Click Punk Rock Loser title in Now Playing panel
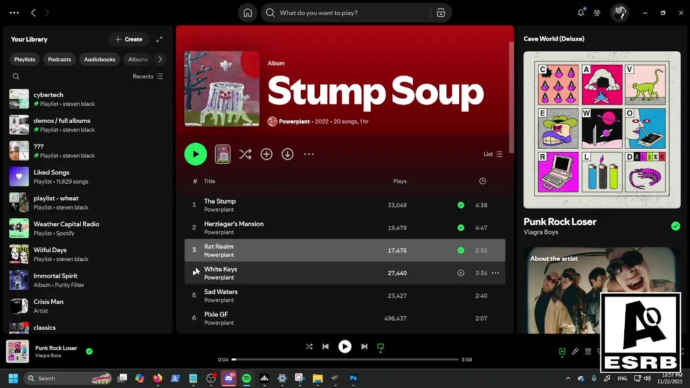Viewport: 690px width, 388px height. tap(560, 221)
